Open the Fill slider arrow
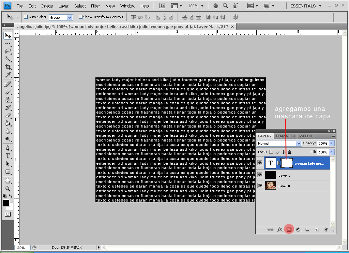This screenshot has height=253, width=349. click(331, 152)
